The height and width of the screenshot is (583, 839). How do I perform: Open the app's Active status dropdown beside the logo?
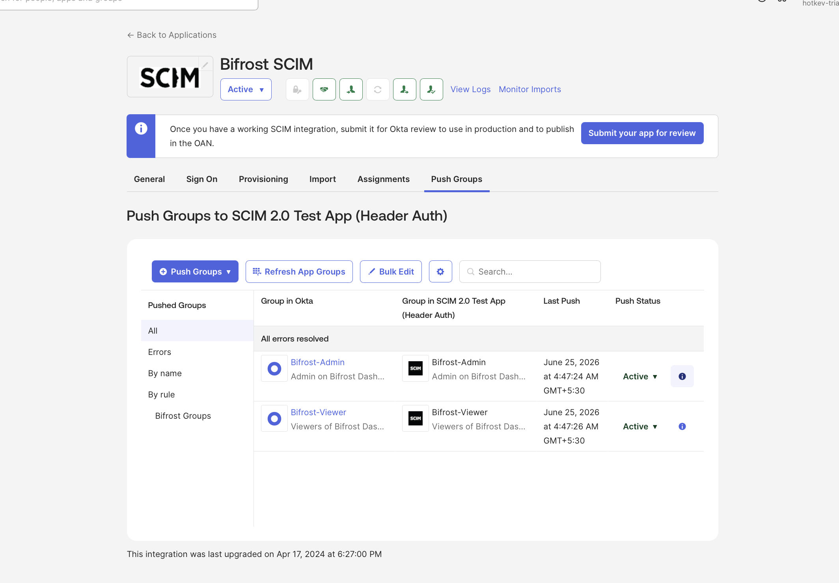(x=246, y=89)
